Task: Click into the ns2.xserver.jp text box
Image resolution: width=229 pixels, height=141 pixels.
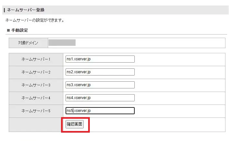Action: tap(100, 72)
